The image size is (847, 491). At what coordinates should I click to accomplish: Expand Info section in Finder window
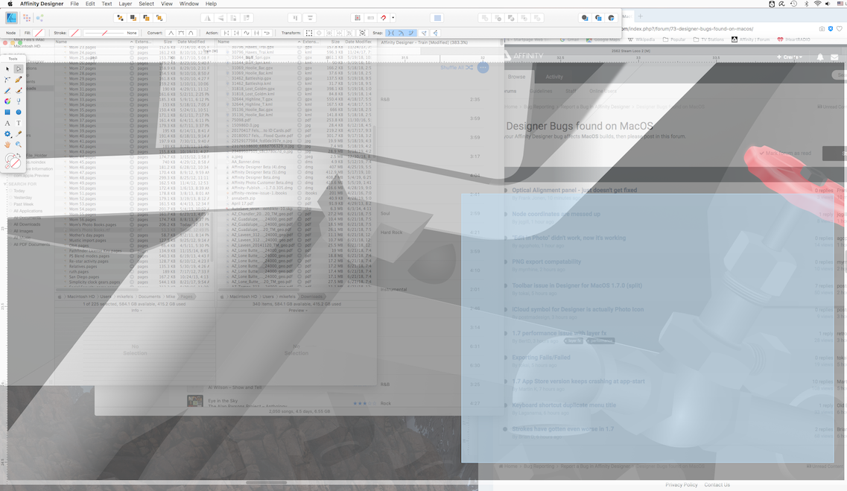[x=136, y=311]
